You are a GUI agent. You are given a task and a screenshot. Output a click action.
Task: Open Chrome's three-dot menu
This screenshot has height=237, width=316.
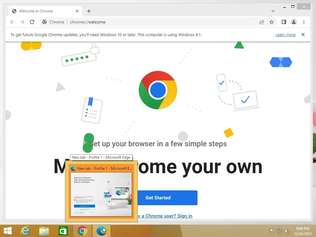tap(304, 22)
